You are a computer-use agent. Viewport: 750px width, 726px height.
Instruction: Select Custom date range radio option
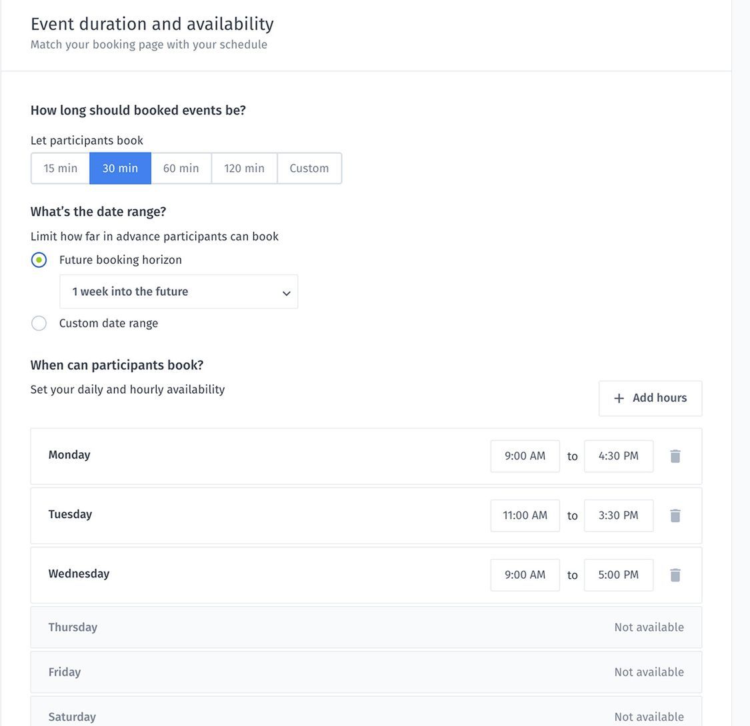click(x=39, y=323)
